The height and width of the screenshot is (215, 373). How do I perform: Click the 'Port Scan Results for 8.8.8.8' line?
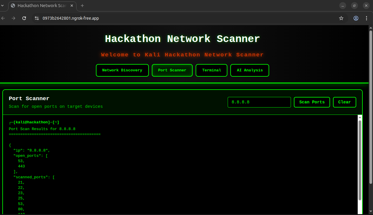tap(42, 129)
